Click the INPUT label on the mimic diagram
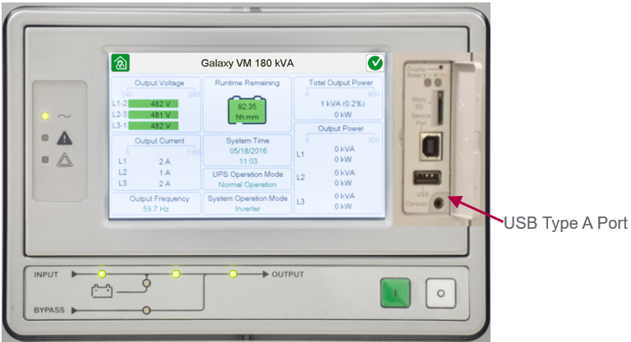 point(46,275)
